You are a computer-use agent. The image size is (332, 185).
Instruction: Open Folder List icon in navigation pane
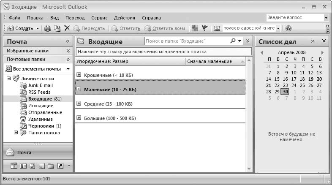pyautogui.click(x=51, y=166)
